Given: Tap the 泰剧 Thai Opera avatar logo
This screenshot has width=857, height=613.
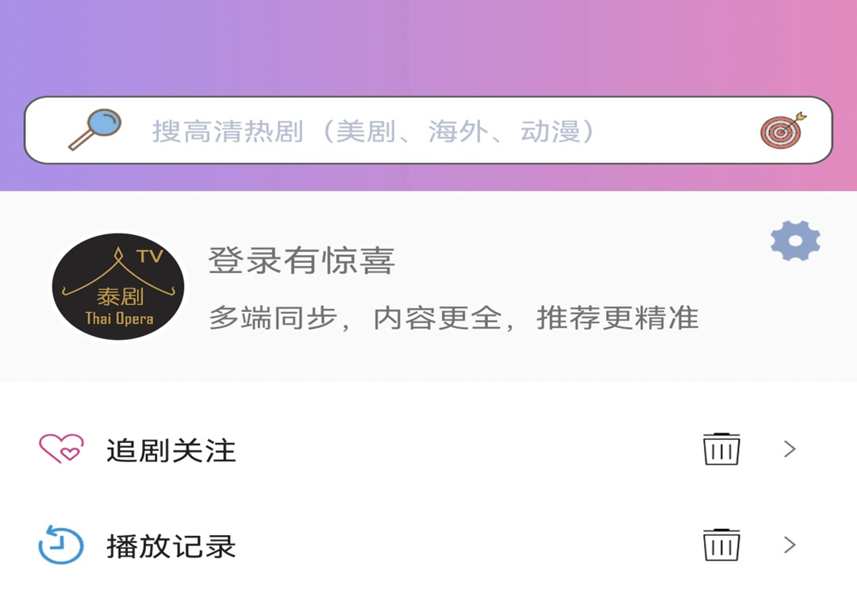Looking at the screenshot, I should (118, 287).
